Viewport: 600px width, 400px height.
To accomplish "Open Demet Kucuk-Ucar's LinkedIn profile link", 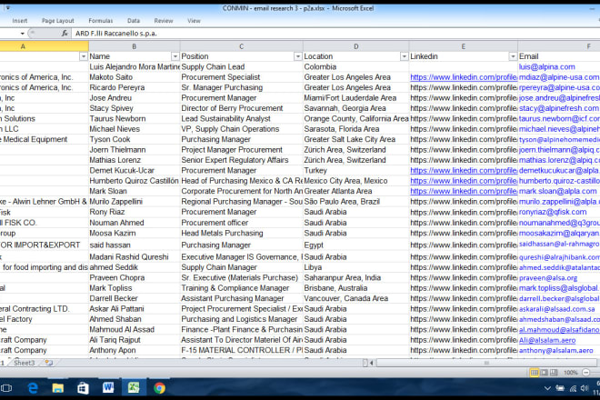I will point(464,170).
